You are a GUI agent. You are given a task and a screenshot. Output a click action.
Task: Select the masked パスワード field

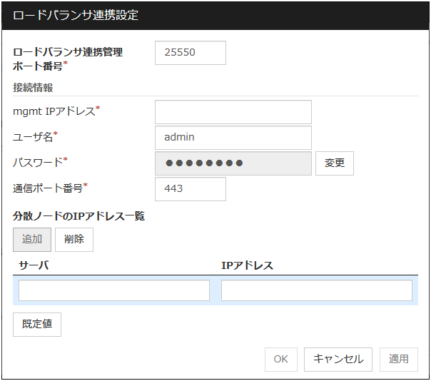(x=233, y=163)
